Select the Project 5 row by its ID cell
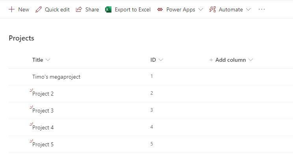This screenshot has width=293, height=162. point(152,144)
